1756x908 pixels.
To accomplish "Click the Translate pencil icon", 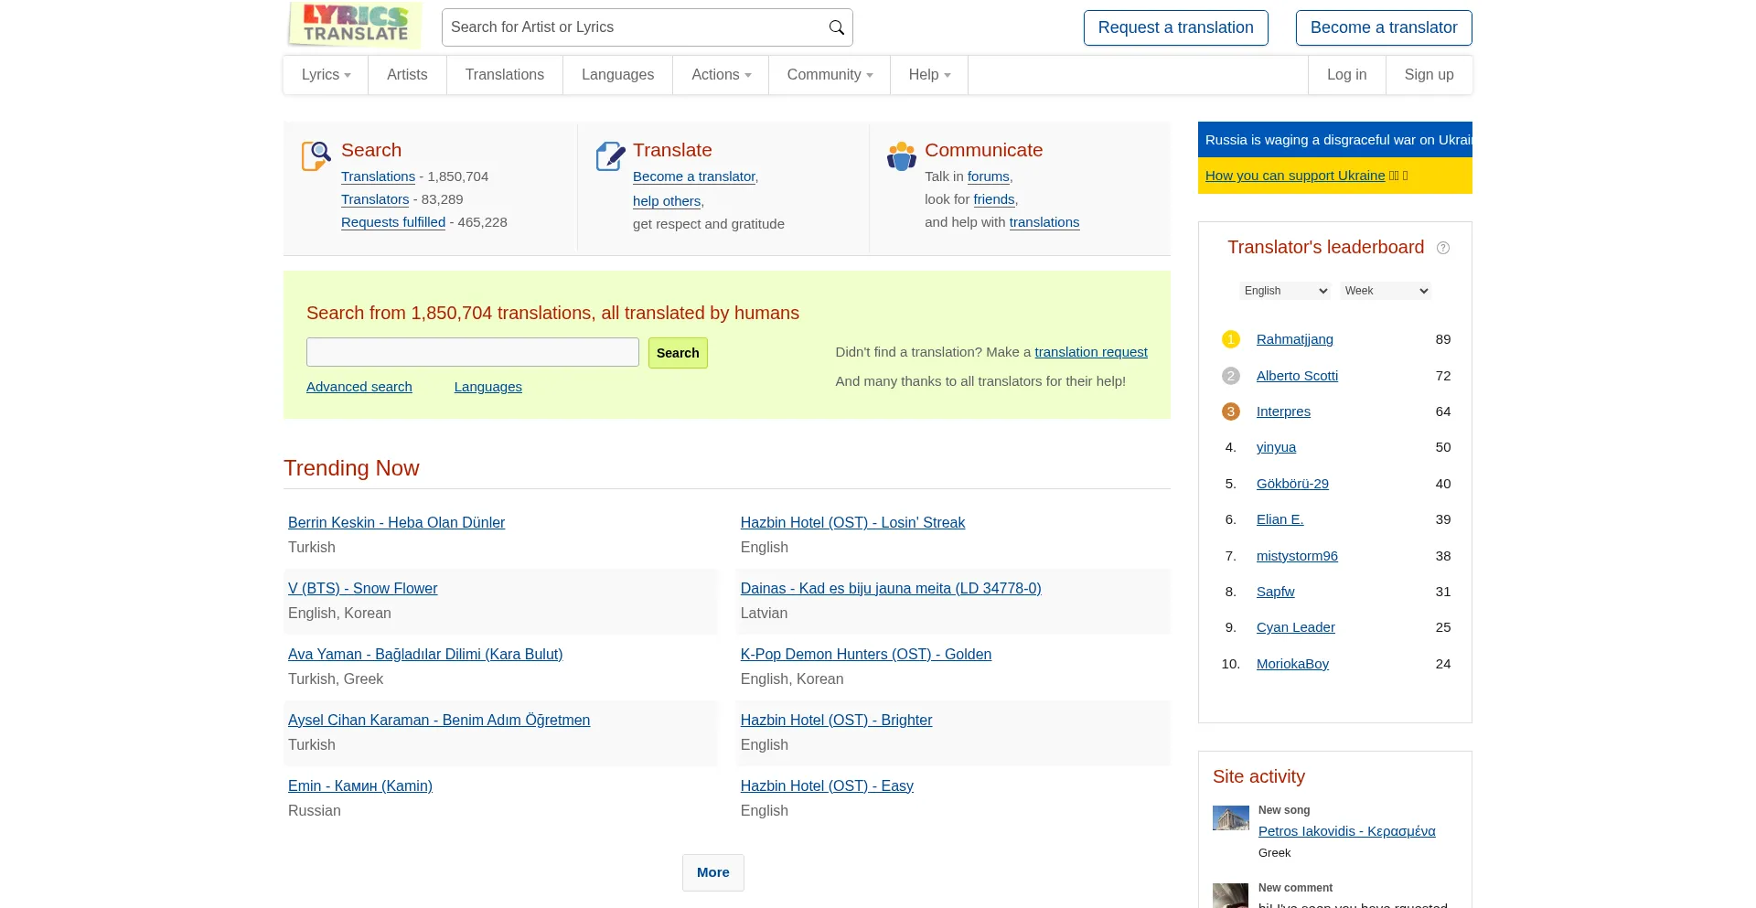I will (610, 155).
